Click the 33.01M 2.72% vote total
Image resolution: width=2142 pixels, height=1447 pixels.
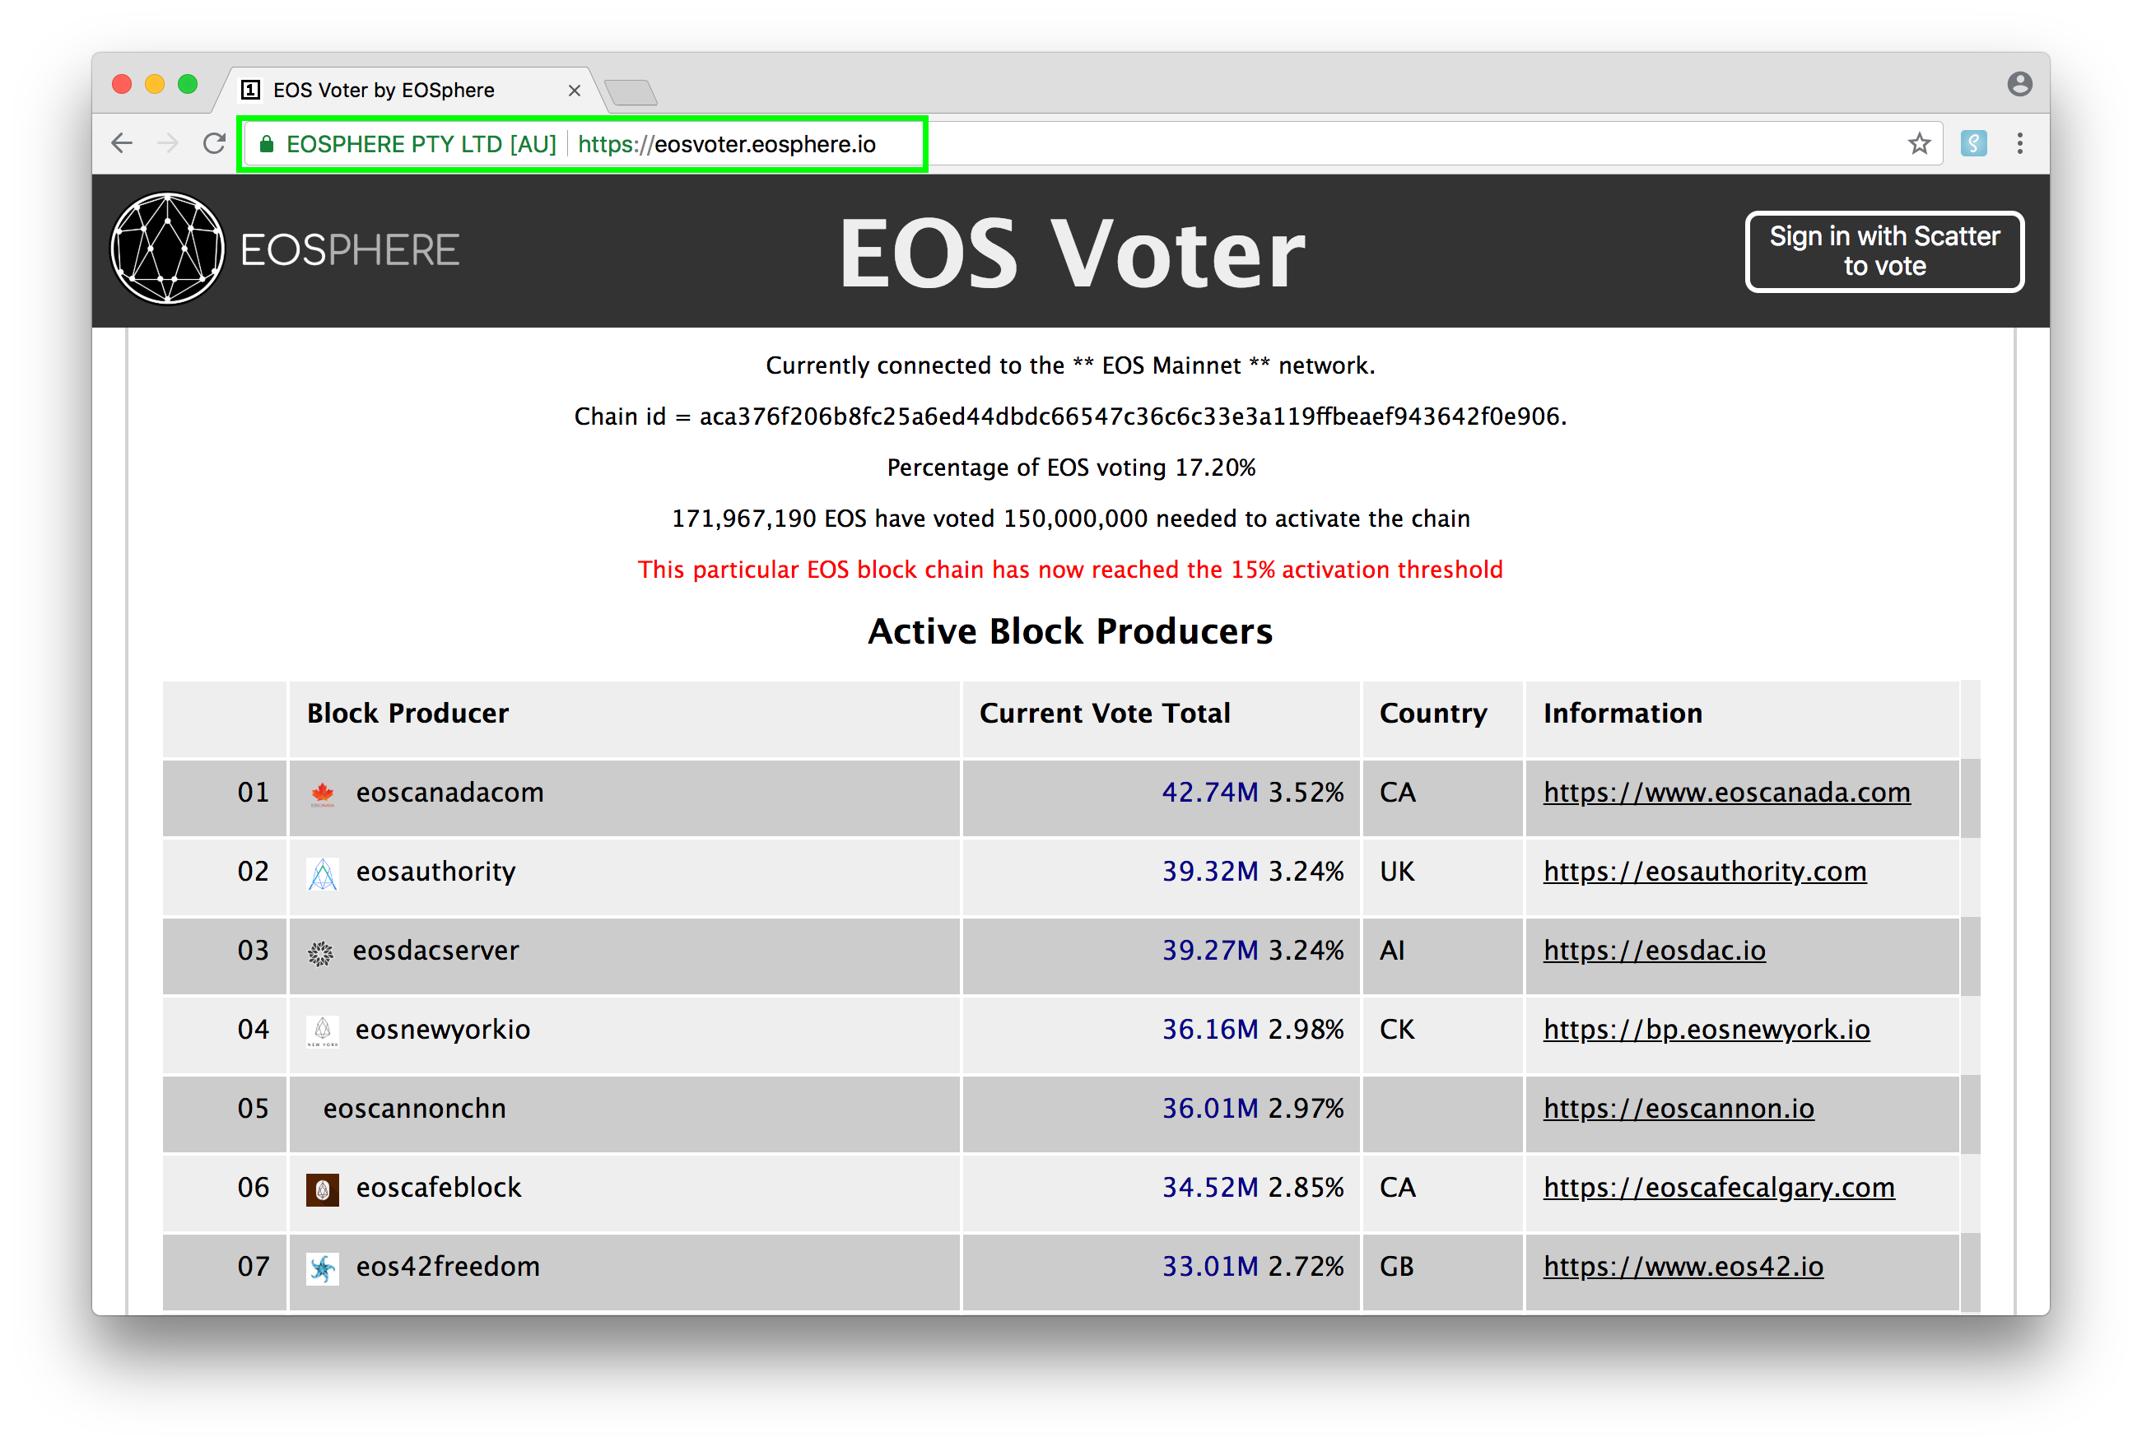(1251, 1267)
